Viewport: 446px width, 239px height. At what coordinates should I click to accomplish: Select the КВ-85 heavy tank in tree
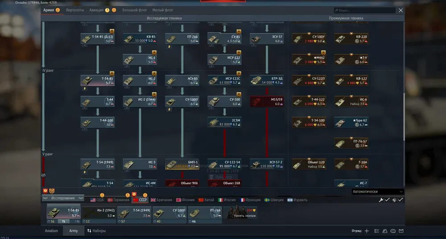[140, 39]
